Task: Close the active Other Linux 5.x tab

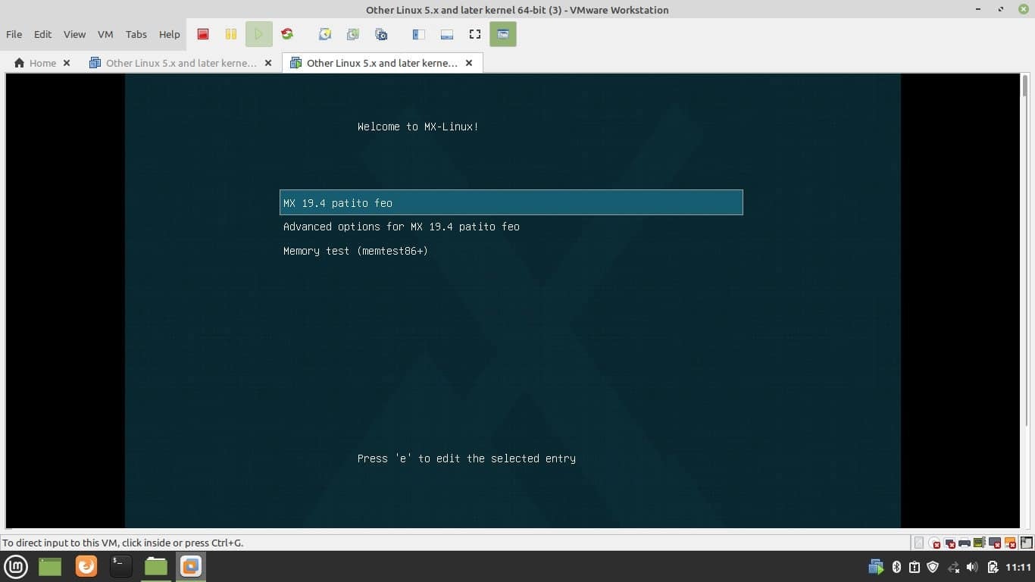Action: click(469, 63)
